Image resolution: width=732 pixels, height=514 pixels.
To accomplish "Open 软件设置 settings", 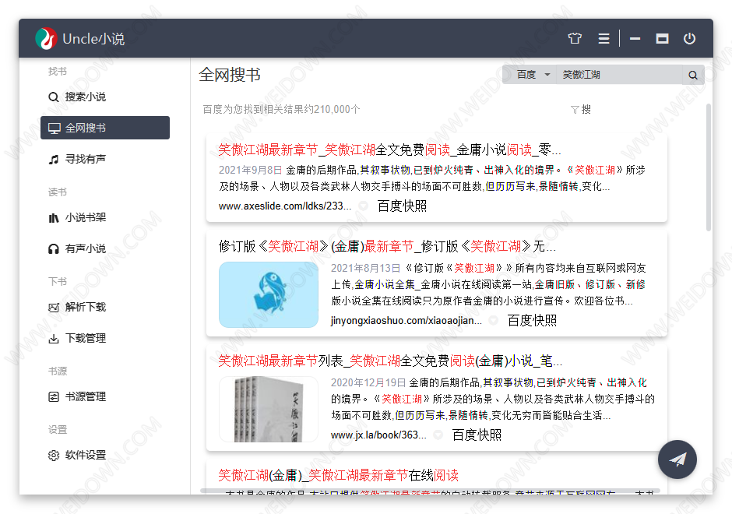I will [x=105, y=455].
